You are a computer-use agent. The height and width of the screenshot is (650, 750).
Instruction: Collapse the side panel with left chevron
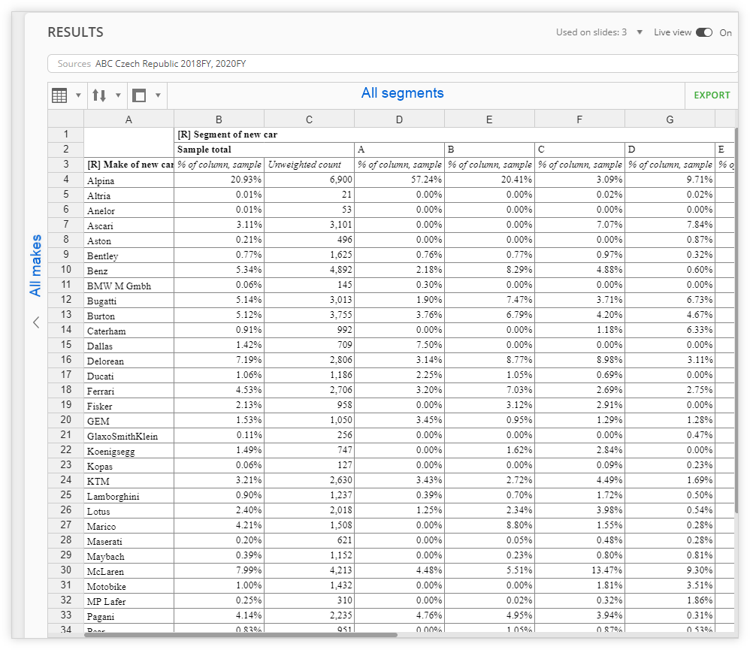point(36,322)
